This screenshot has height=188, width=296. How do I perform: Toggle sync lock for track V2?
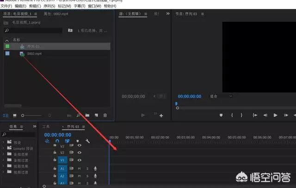(x=71, y=152)
